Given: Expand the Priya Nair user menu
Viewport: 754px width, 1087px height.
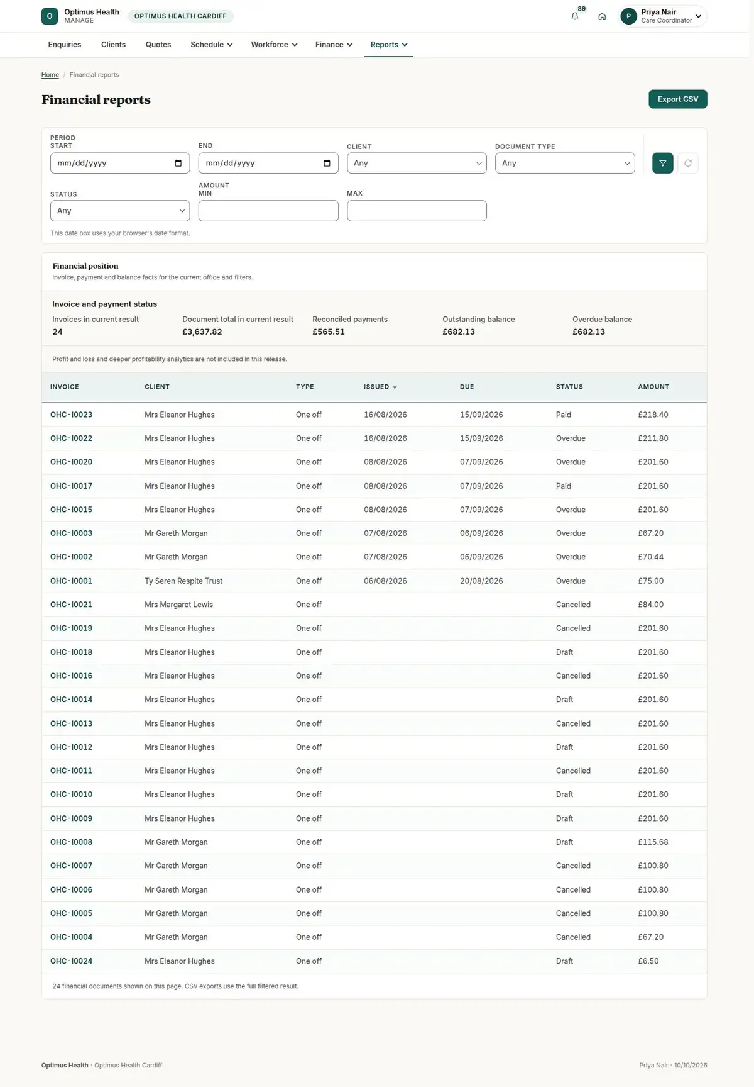Looking at the screenshot, I should (663, 16).
